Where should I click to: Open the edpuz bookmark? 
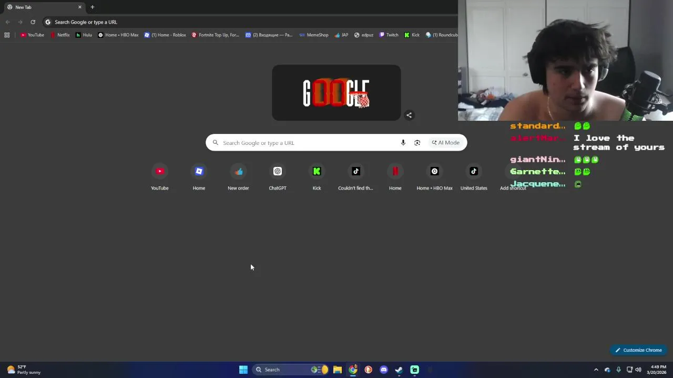[x=364, y=35]
